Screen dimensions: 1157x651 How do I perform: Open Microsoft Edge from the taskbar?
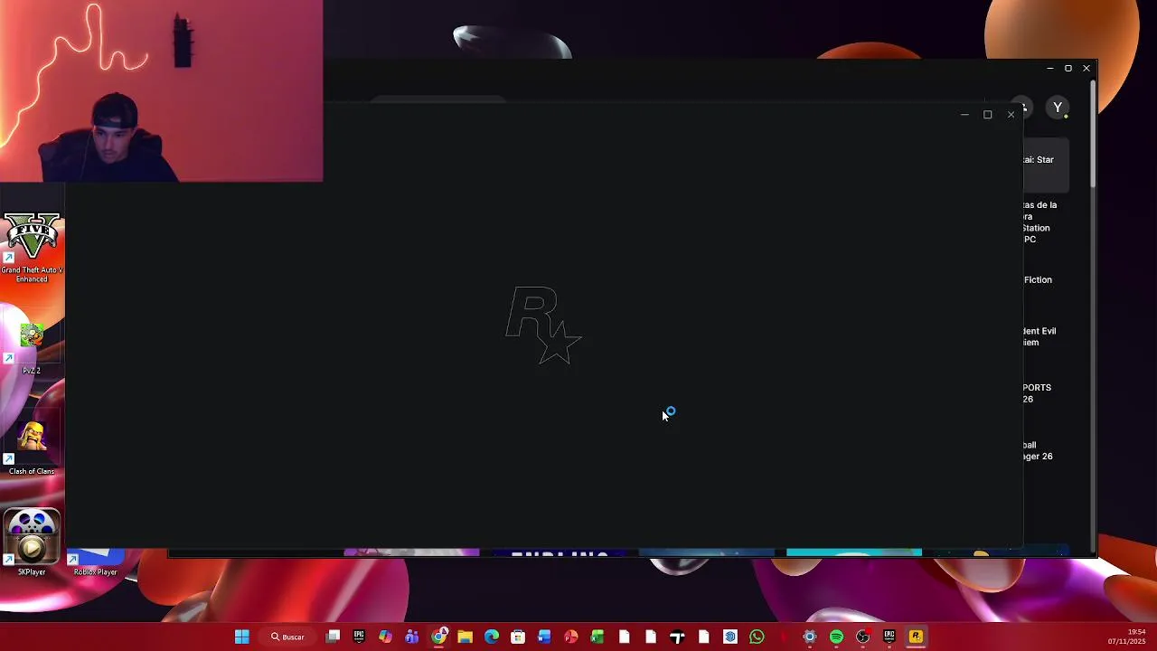click(x=492, y=637)
